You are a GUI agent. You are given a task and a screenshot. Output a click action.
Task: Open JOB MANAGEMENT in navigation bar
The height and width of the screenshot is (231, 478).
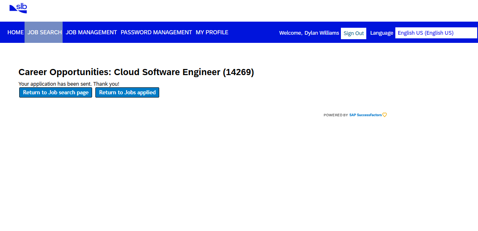(x=91, y=32)
